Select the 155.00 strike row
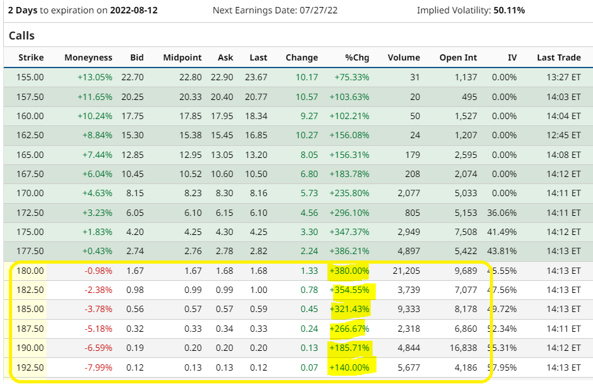Viewport: 593px width, 384px height. coord(31,78)
